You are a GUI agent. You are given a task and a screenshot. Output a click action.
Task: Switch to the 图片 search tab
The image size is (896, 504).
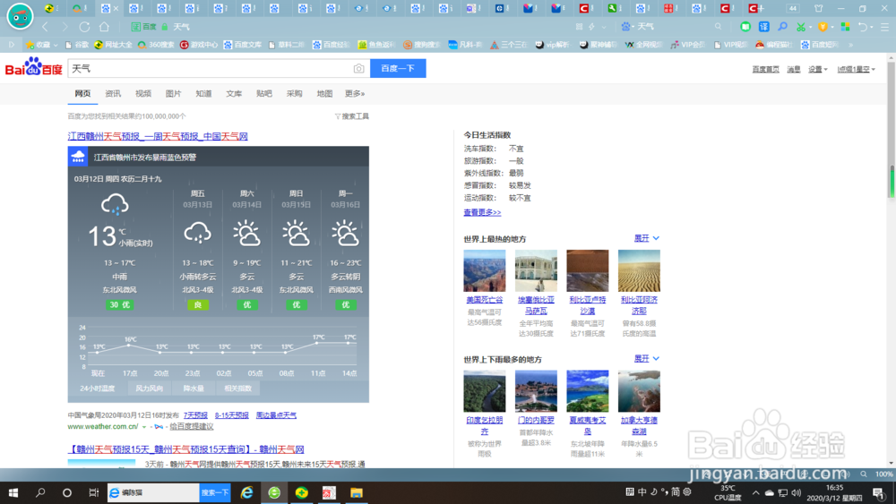tap(173, 94)
